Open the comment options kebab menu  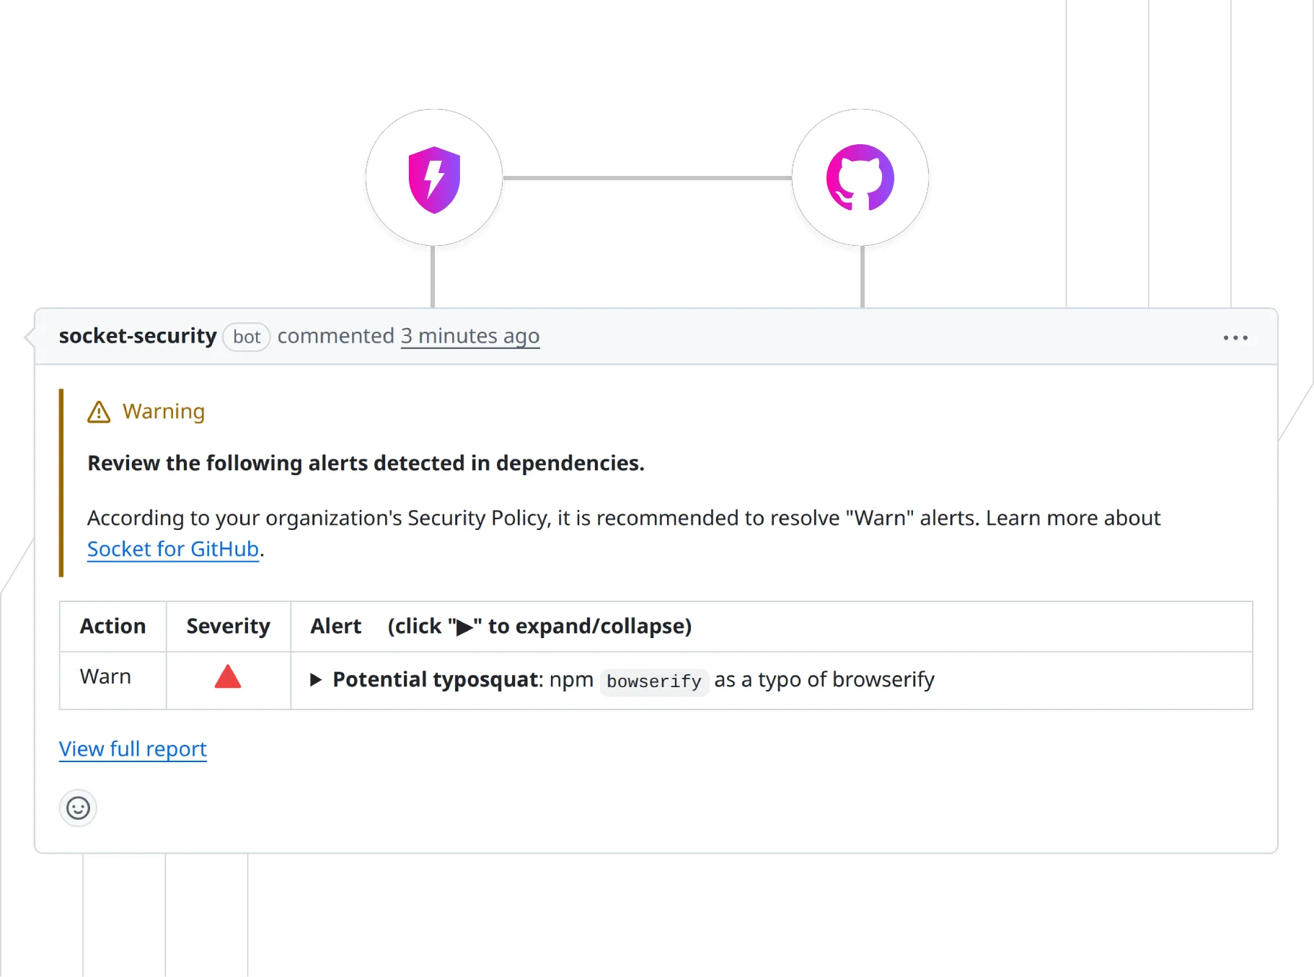(1235, 337)
